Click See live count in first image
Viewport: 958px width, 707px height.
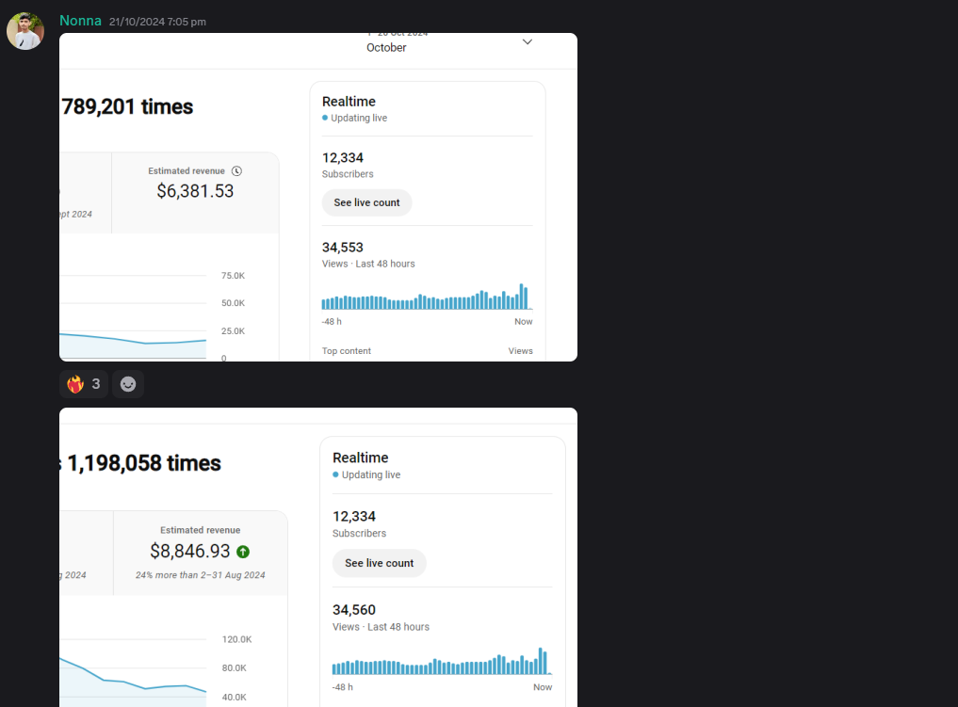point(366,202)
